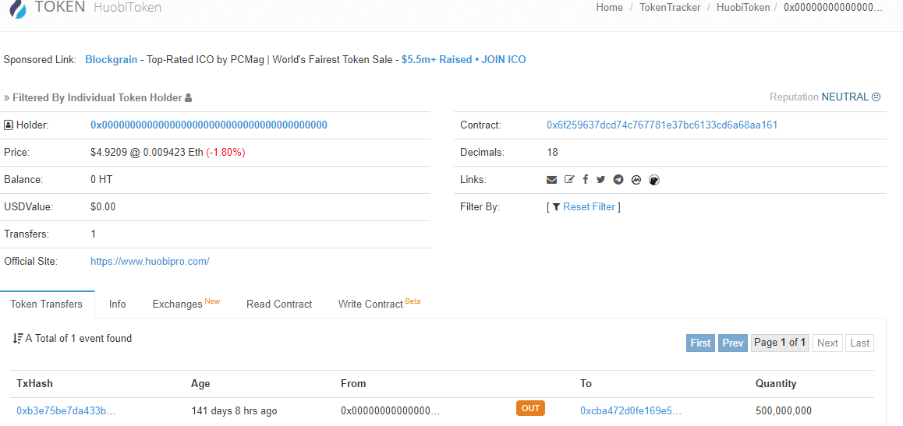Click the 141 days 8 hrs ago age
The image size is (903, 426).
[x=235, y=411]
